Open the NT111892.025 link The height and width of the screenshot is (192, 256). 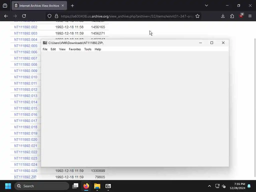pos(26,171)
